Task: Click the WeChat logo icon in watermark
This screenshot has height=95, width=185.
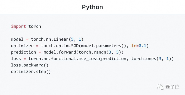Action: pyautogui.click(x=161, y=87)
